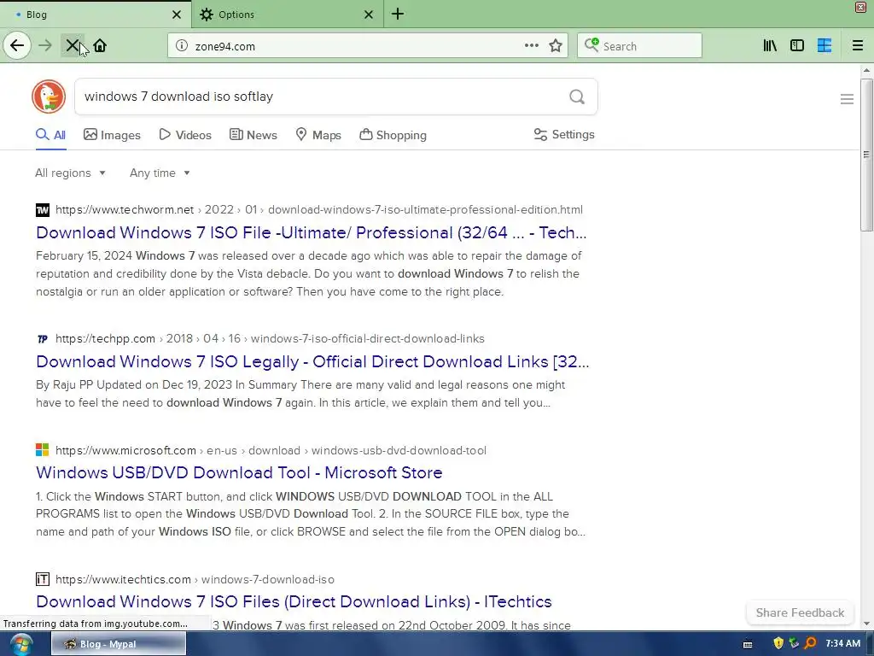
Task: Open DuckDuckGo side menu icon
Action: pos(847,99)
